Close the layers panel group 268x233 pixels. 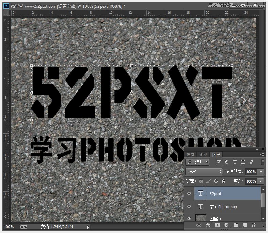click(x=263, y=150)
